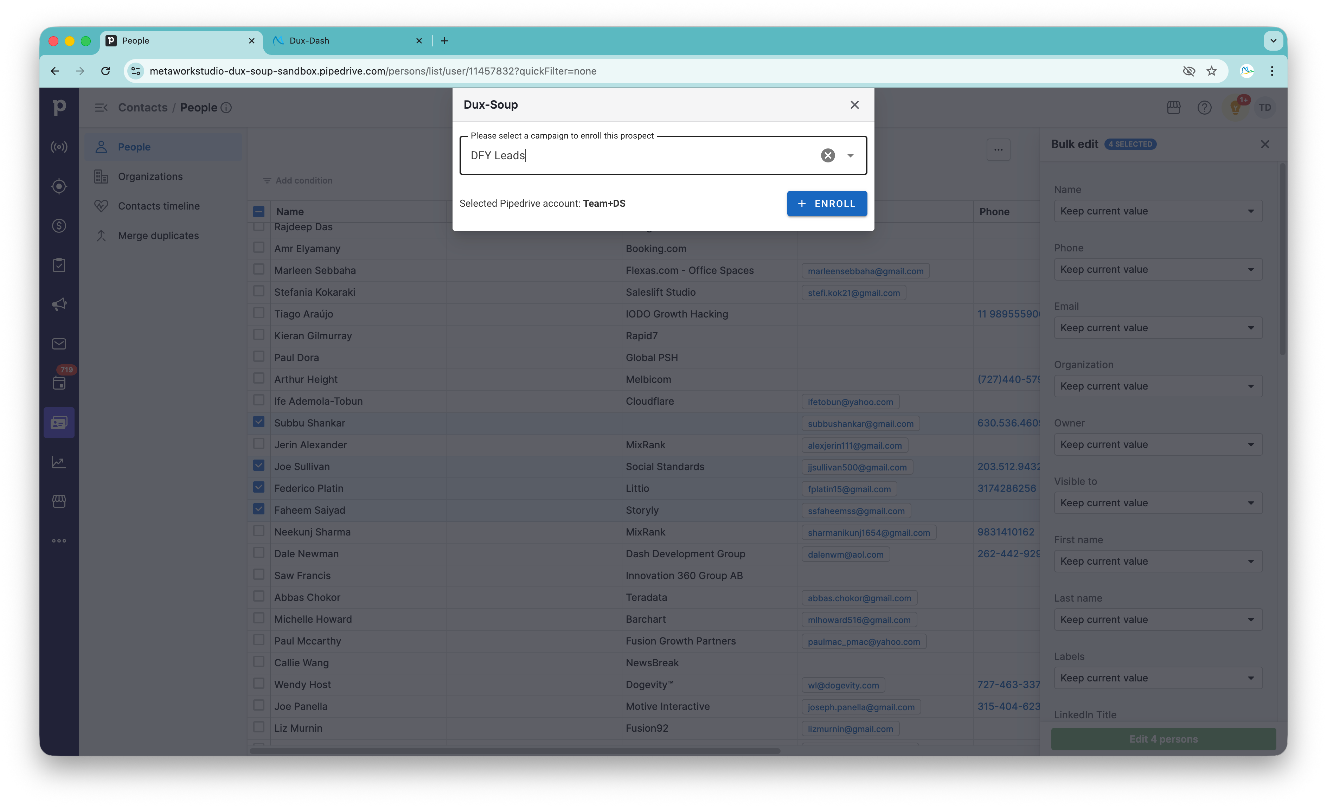The width and height of the screenshot is (1327, 808).
Task: Clear the selected campaign with the X icon
Action: click(828, 156)
